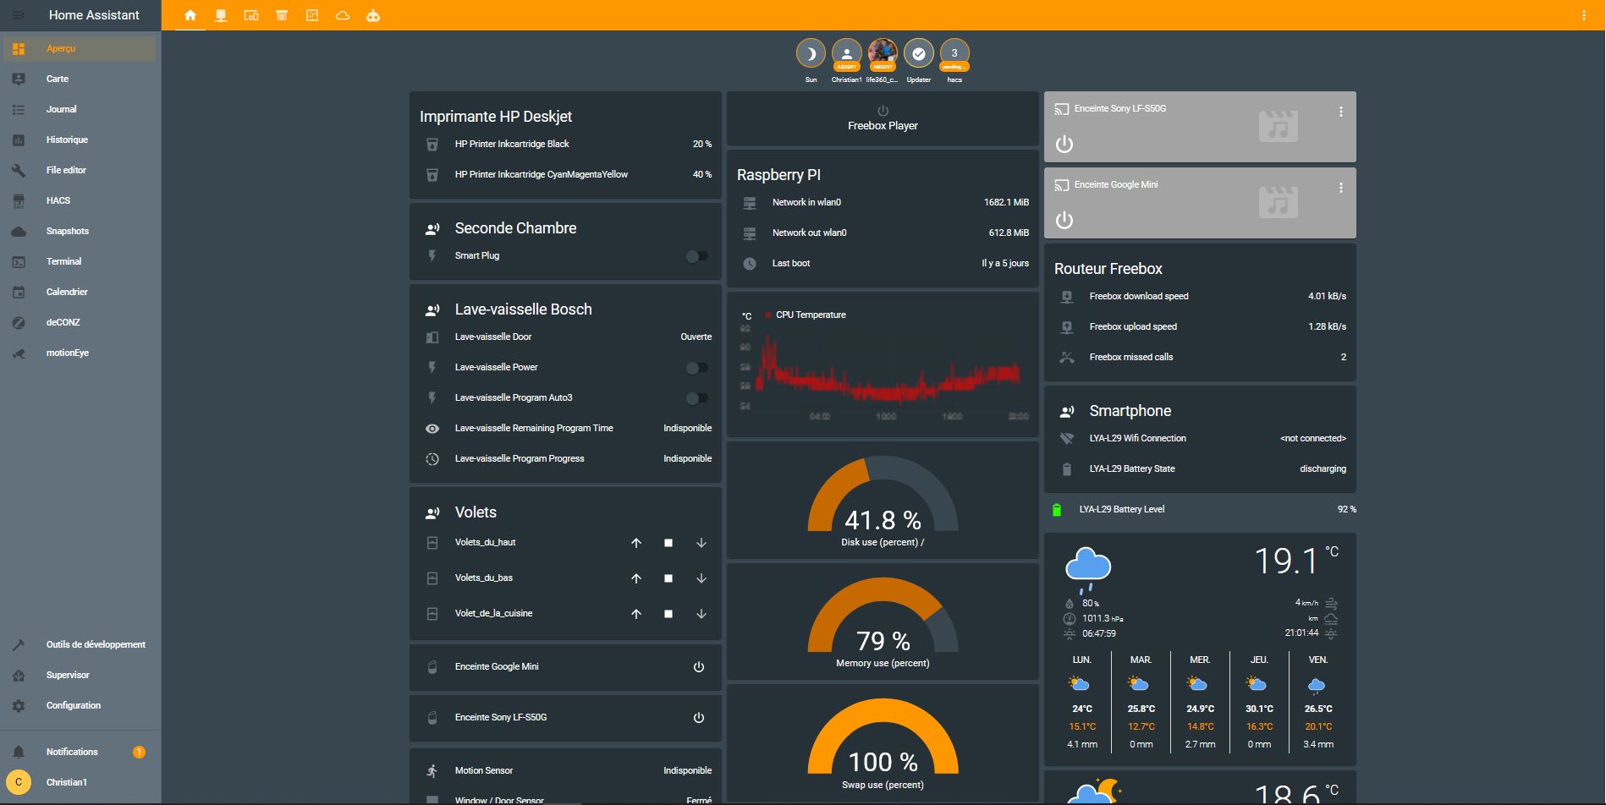Open Enceinte Sony LF-S50G options menu
The height and width of the screenshot is (805, 1606).
pyautogui.click(x=1340, y=112)
